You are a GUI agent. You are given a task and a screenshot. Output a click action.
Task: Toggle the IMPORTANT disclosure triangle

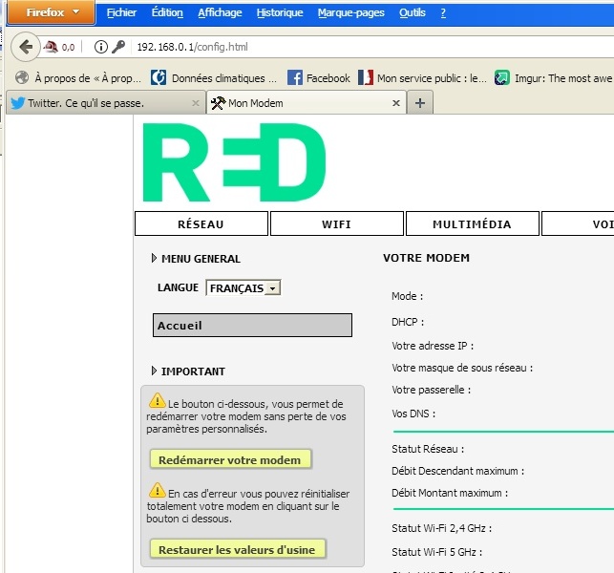[x=154, y=371]
